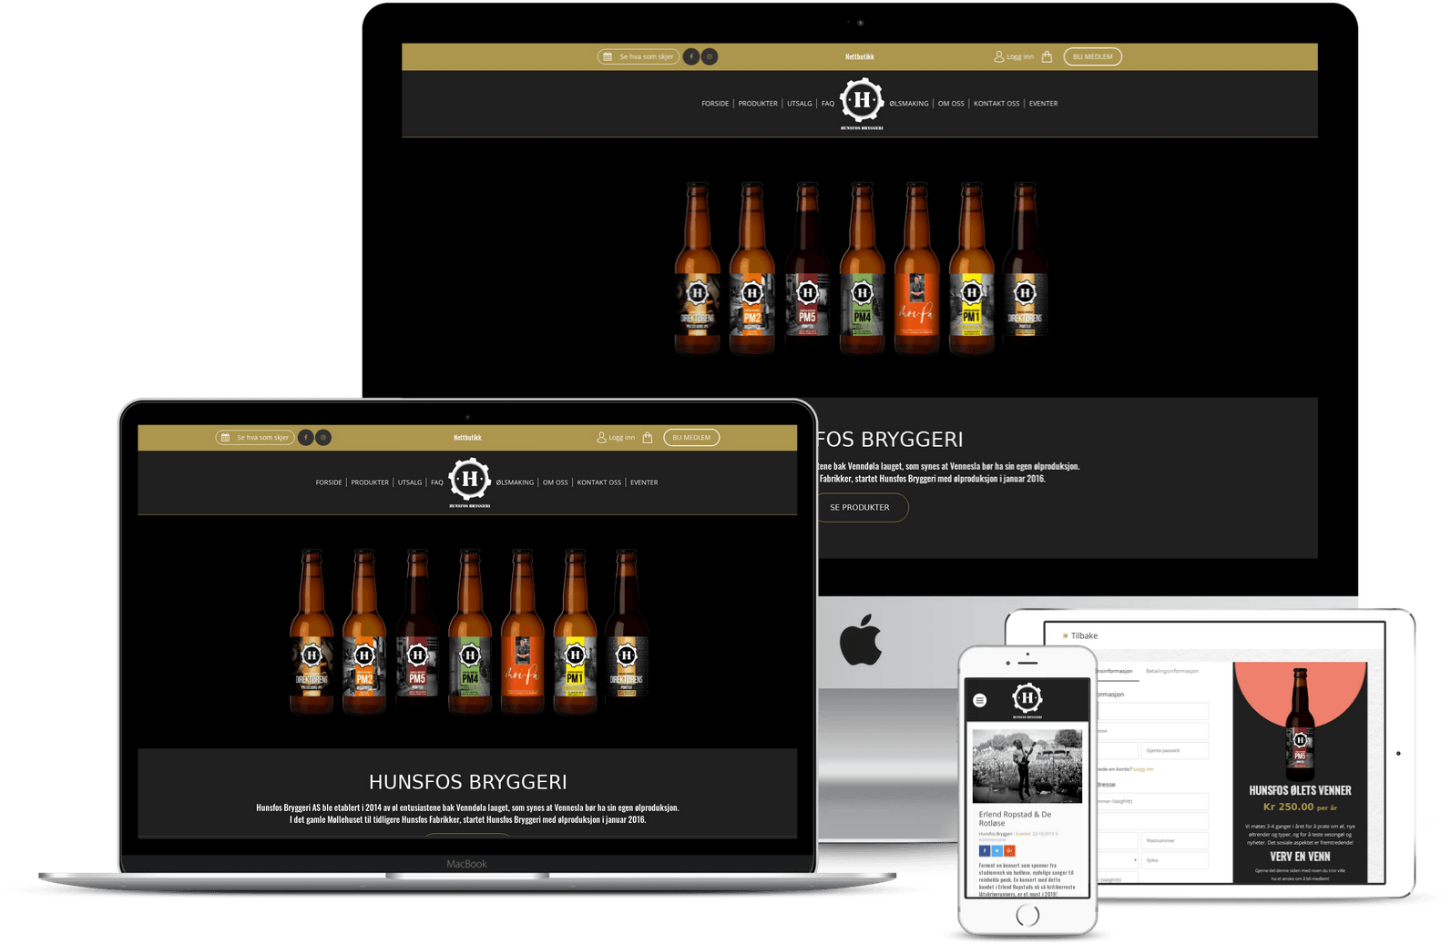This screenshot has width=1451, height=944.
Task: Select the Direktørens Porter bottle on the iMac
Action: (1025, 267)
